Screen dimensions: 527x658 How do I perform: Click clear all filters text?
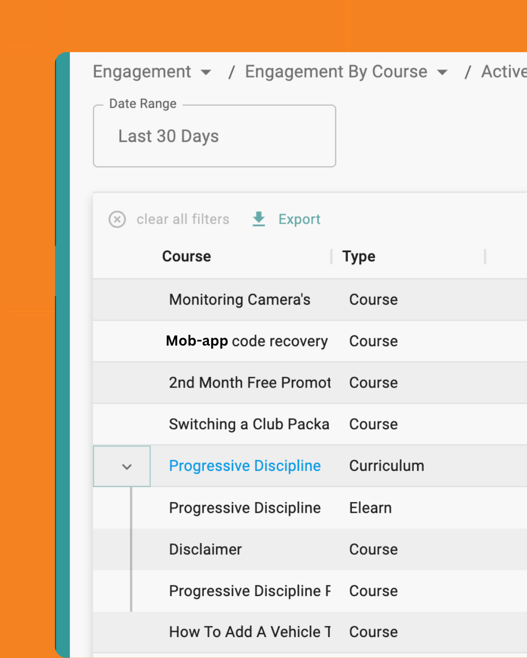pyautogui.click(x=182, y=219)
